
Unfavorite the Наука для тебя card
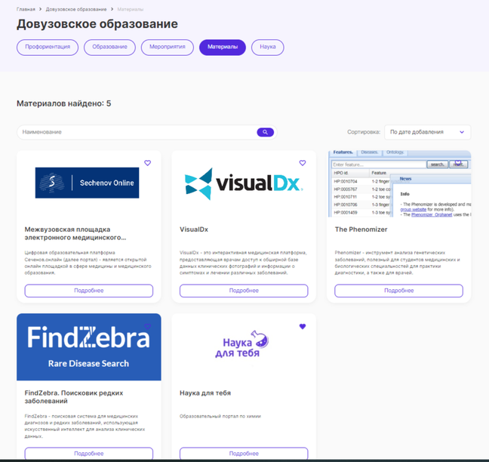tap(303, 327)
